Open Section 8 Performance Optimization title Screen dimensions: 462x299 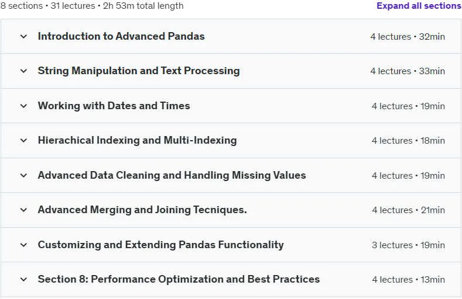coord(179,279)
